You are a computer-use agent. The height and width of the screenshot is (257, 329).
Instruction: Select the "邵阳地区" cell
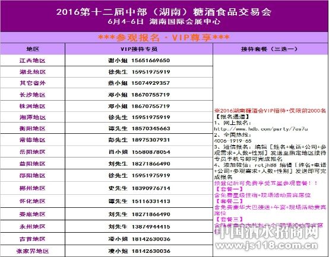pos(33,175)
